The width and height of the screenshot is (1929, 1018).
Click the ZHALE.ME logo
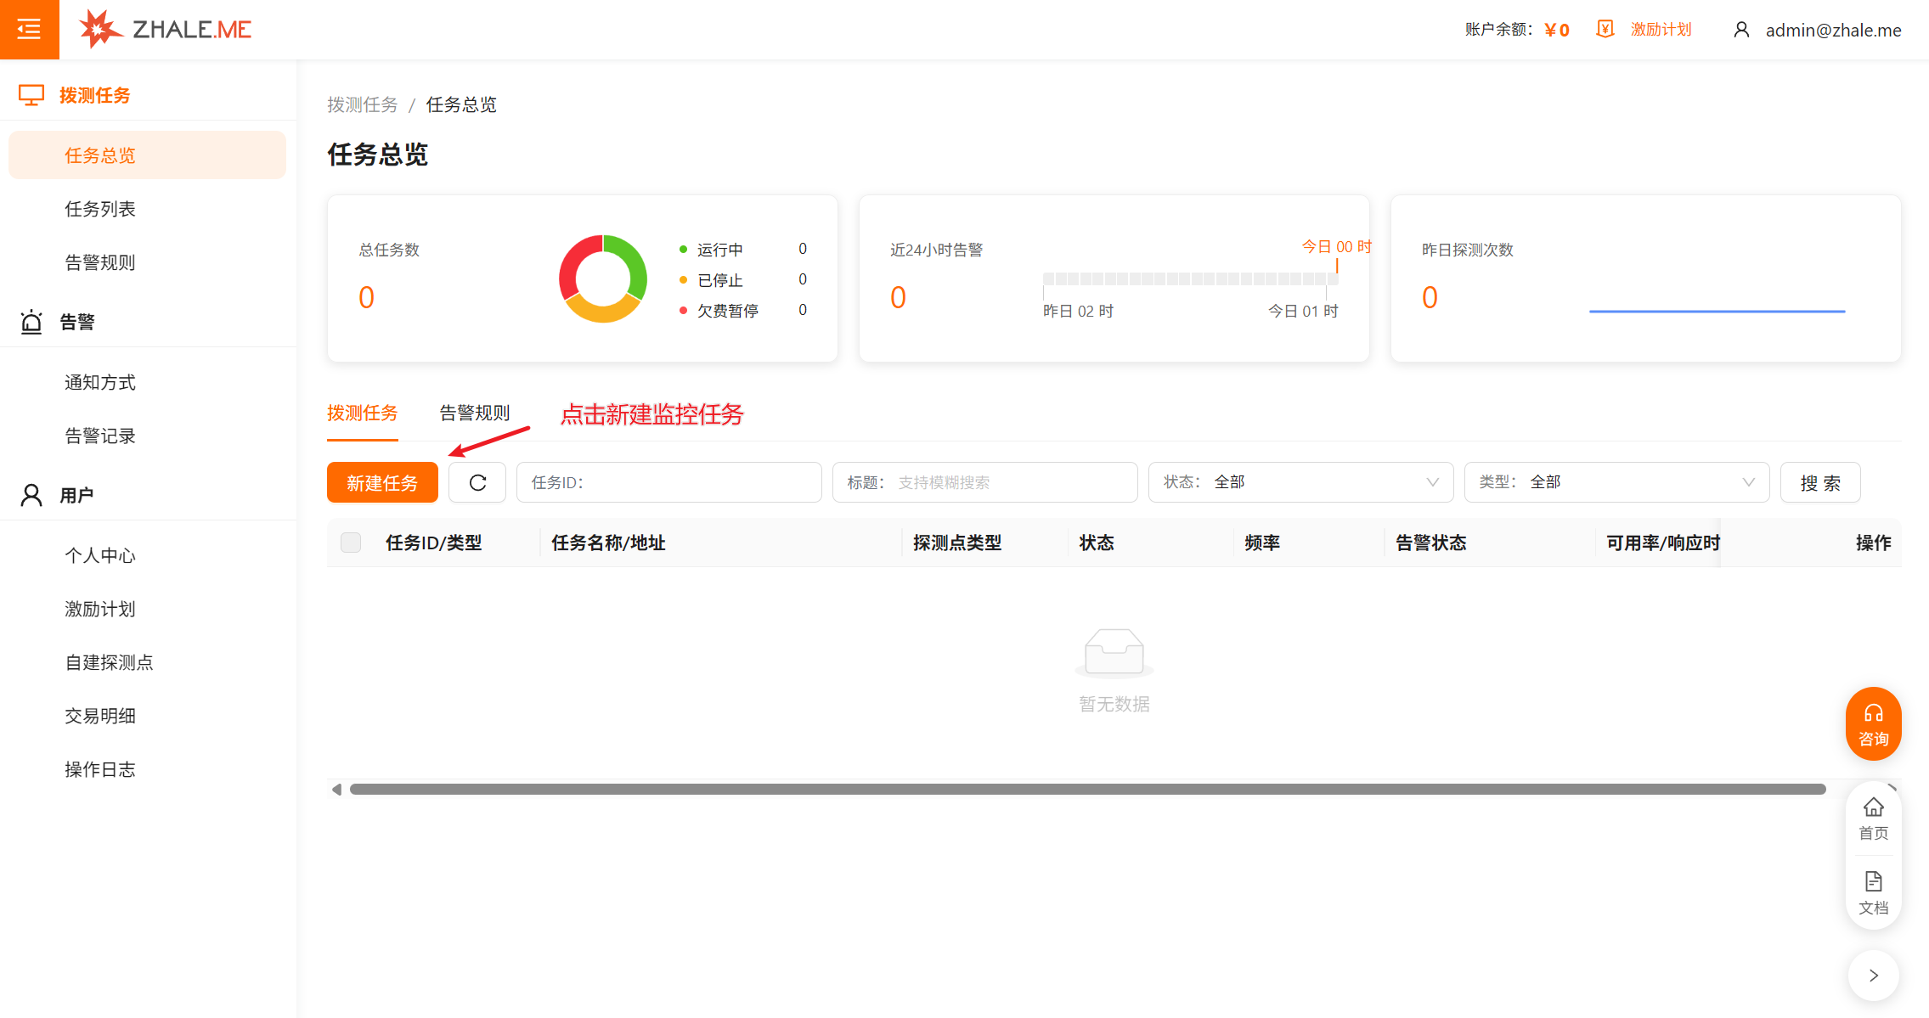pyautogui.click(x=164, y=28)
